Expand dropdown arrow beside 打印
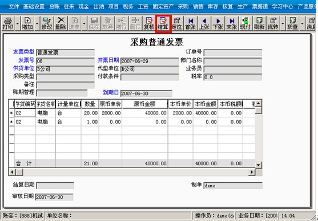 [18, 23]
